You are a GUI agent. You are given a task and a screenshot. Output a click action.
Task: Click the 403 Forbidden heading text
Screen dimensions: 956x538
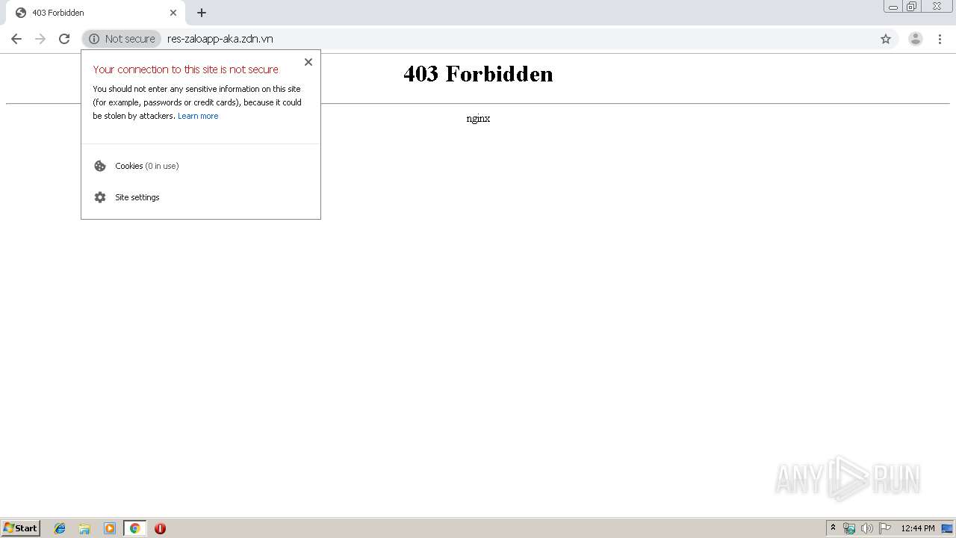click(x=478, y=74)
